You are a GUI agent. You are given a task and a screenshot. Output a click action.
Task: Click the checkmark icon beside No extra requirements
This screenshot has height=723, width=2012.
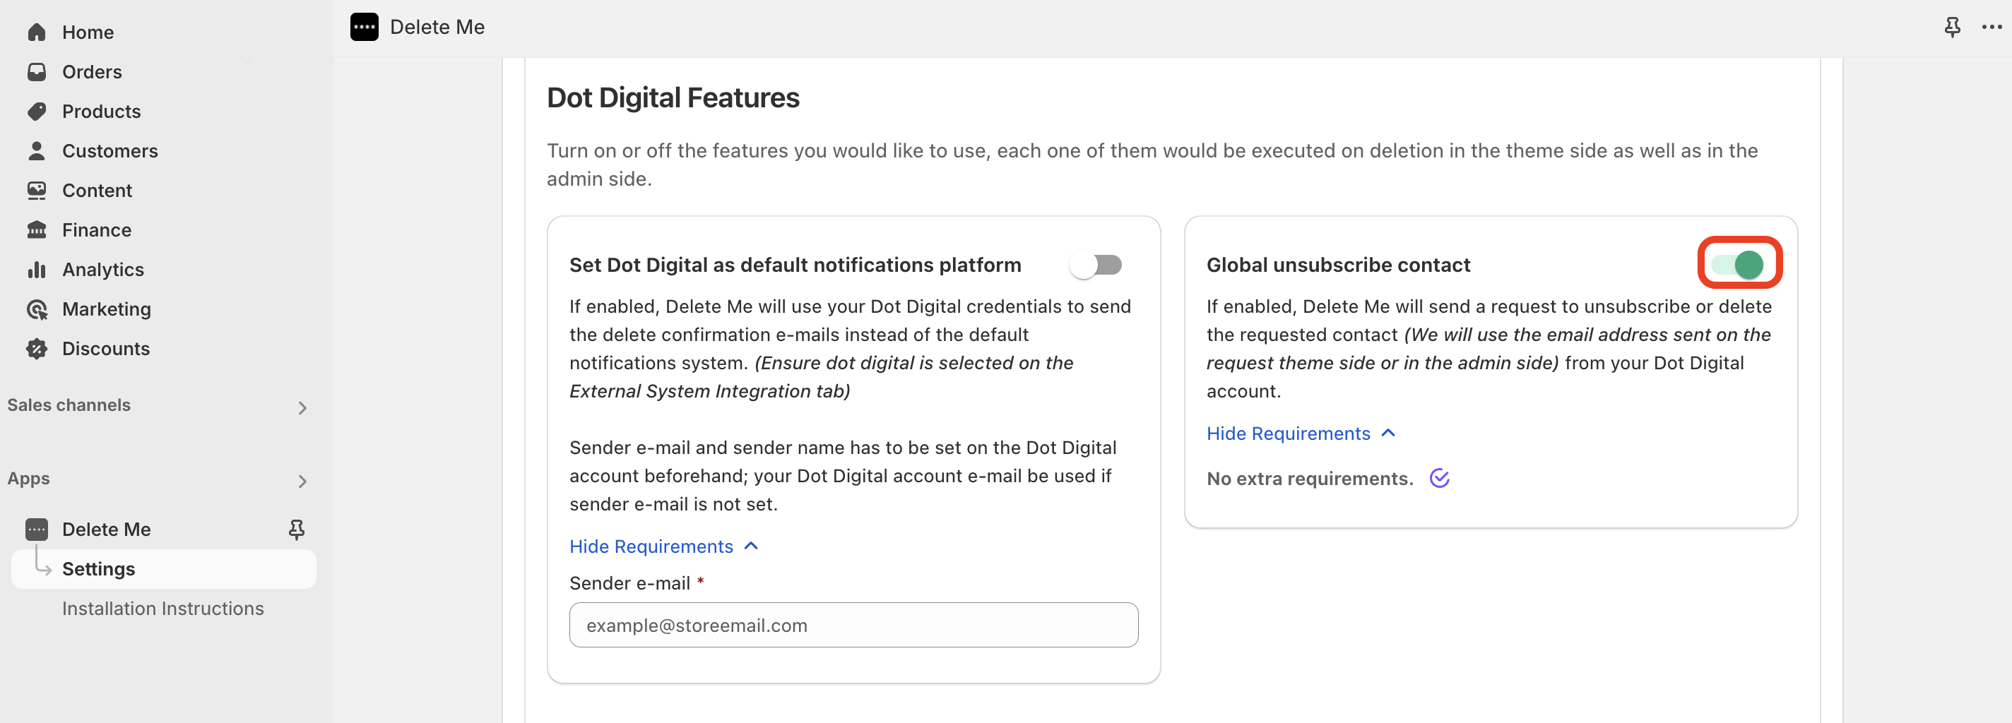tap(1440, 478)
